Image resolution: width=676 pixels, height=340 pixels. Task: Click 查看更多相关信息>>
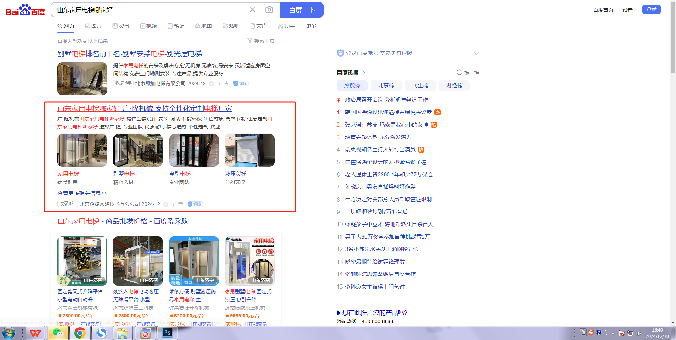tap(82, 193)
